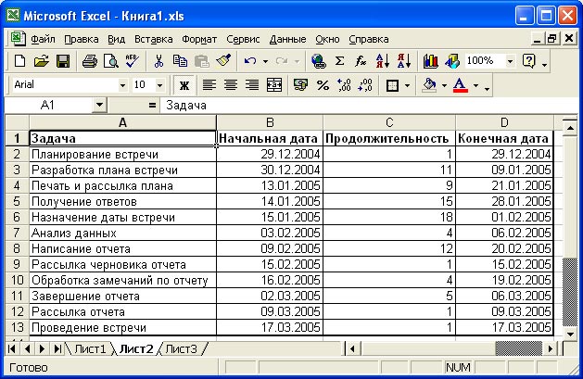Click the formula bar equals sign
Screen dimensions: 583x379
pos(152,105)
